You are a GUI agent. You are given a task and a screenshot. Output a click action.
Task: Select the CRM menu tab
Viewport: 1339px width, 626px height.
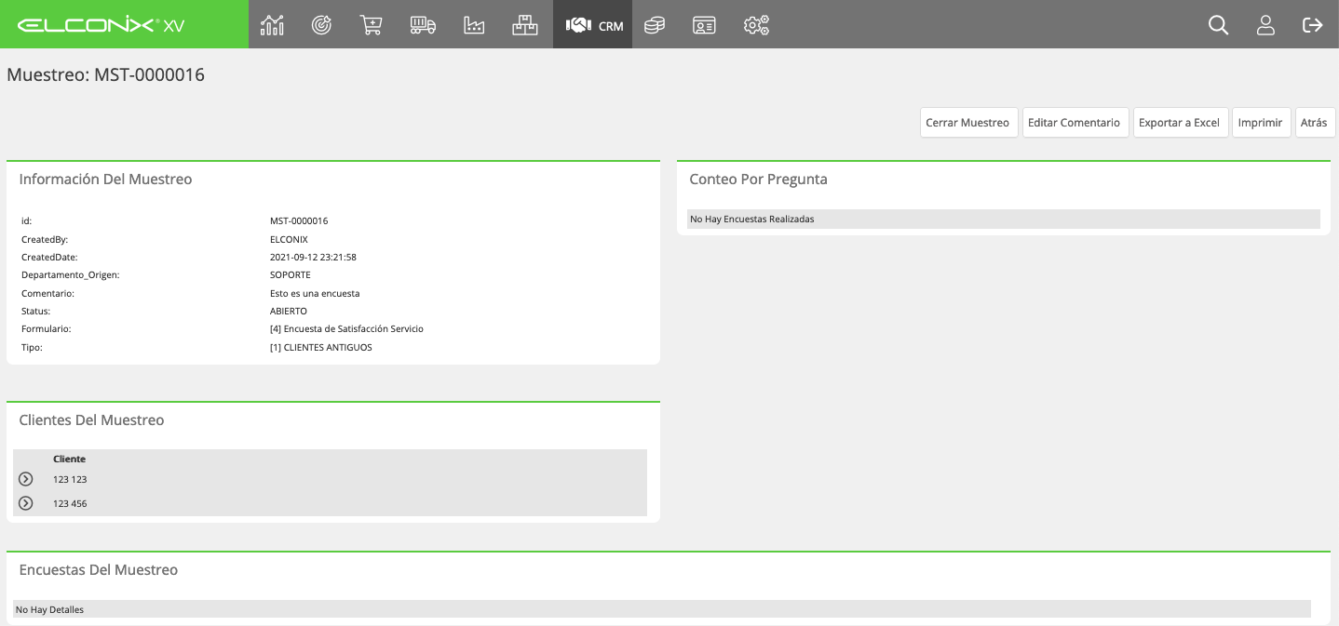tap(593, 25)
